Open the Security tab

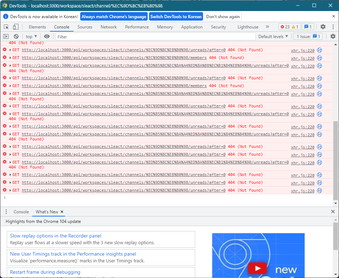(x=218, y=27)
